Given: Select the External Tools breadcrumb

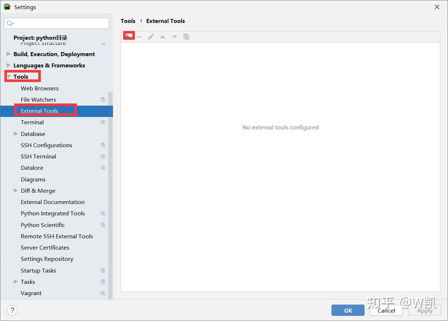Looking at the screenshot, I should pyautogui.click(x=165, y=21).
